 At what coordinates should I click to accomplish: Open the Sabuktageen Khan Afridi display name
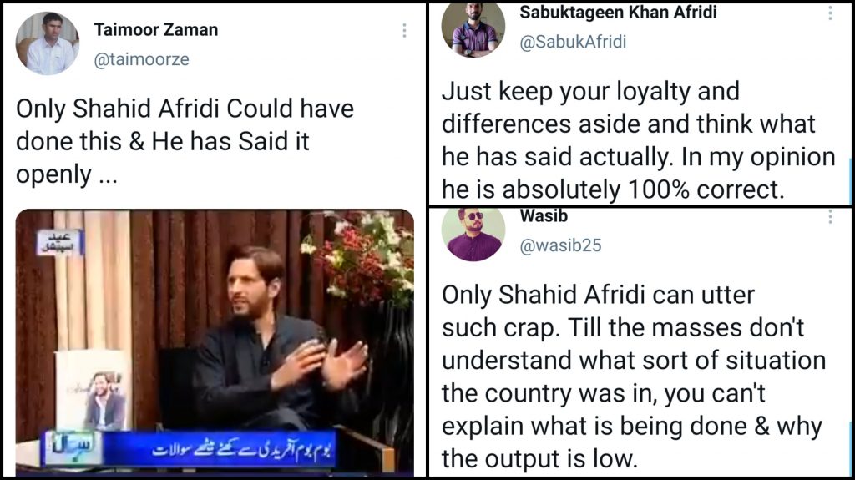(618, 12)
